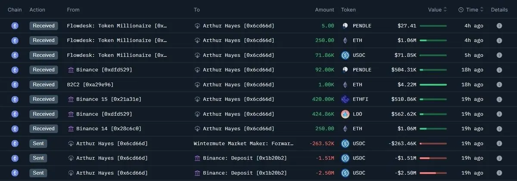Click the value $562.62K
Image resolution: width=517 pixels, height=181 pixels.
pyautogui.click(x=404, y=114)
